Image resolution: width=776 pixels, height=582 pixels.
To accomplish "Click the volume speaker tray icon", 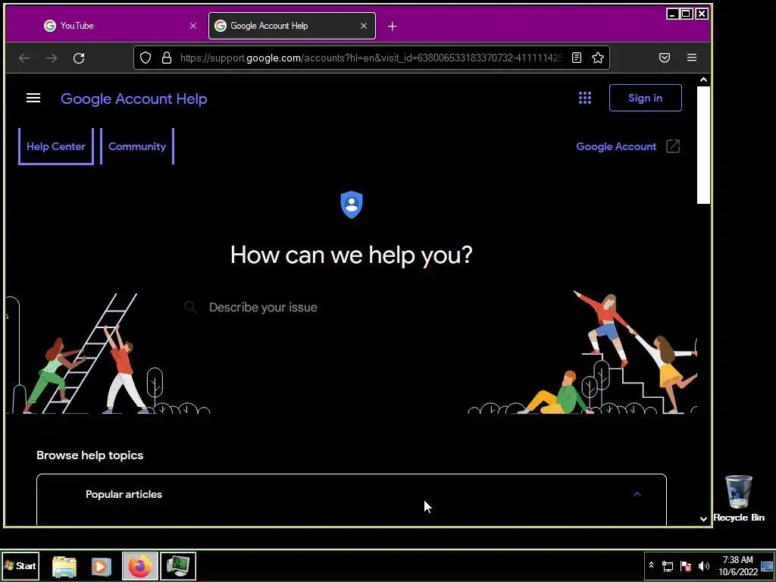I will [704, 565].
